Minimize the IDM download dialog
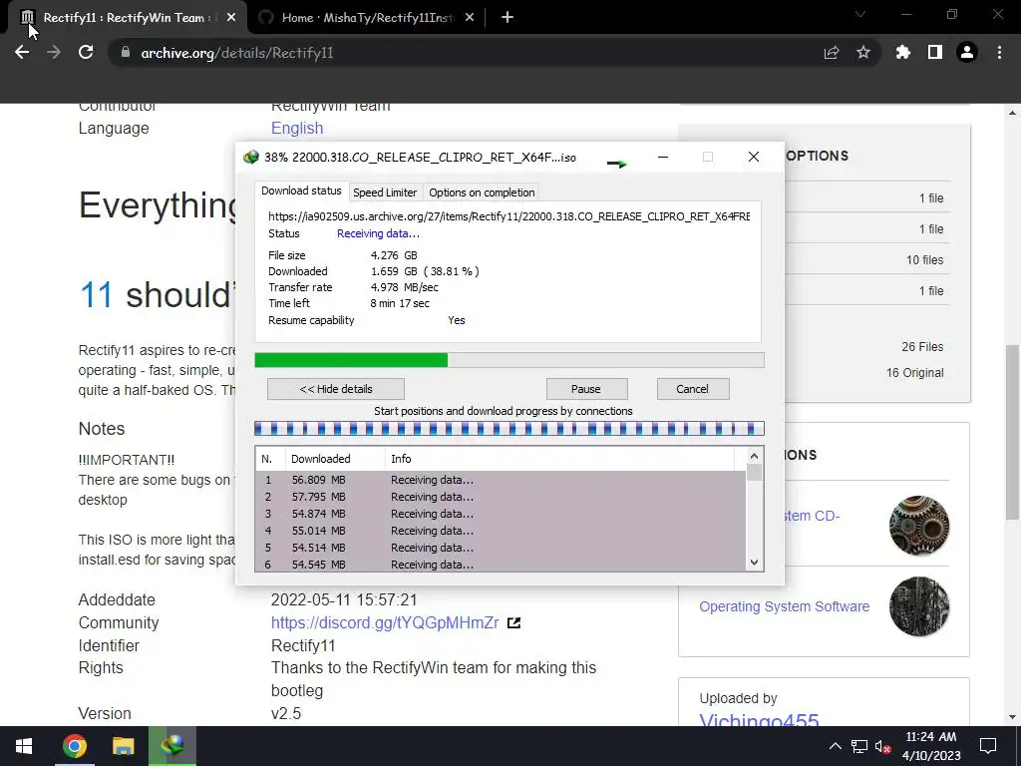 point(663,157)
